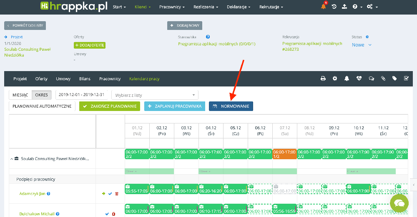Open the help question mark menu

pos(357,7)
